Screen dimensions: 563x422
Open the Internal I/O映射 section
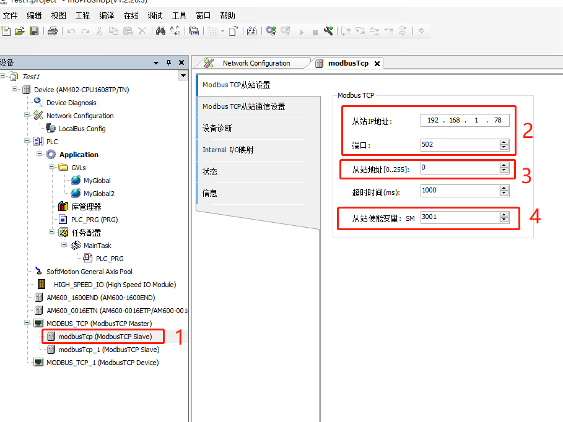pos(228,150)
